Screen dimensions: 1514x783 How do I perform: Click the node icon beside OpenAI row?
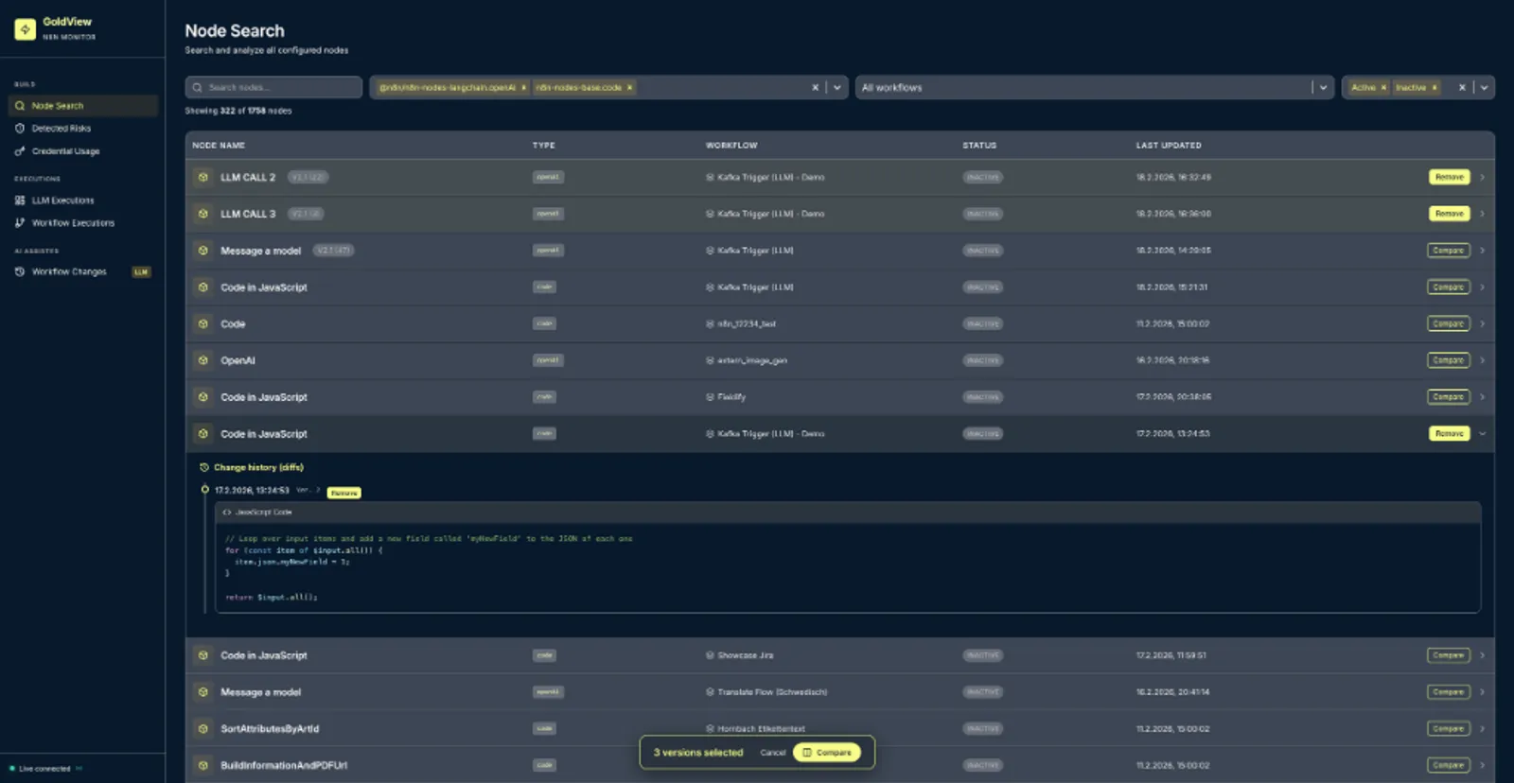point(202,360)
